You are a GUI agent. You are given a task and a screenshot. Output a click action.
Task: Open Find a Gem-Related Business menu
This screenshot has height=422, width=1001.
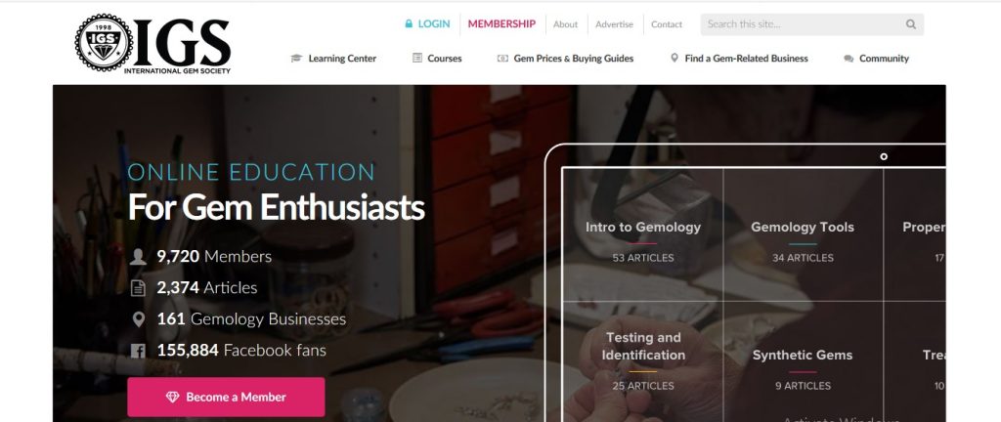click(746, 58)
